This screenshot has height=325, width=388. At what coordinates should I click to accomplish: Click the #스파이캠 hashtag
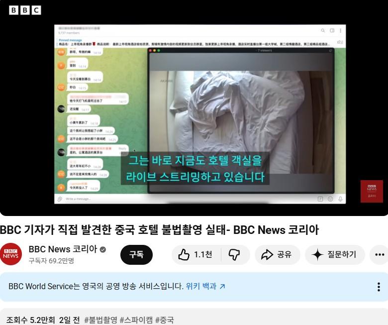coord(136,320)
